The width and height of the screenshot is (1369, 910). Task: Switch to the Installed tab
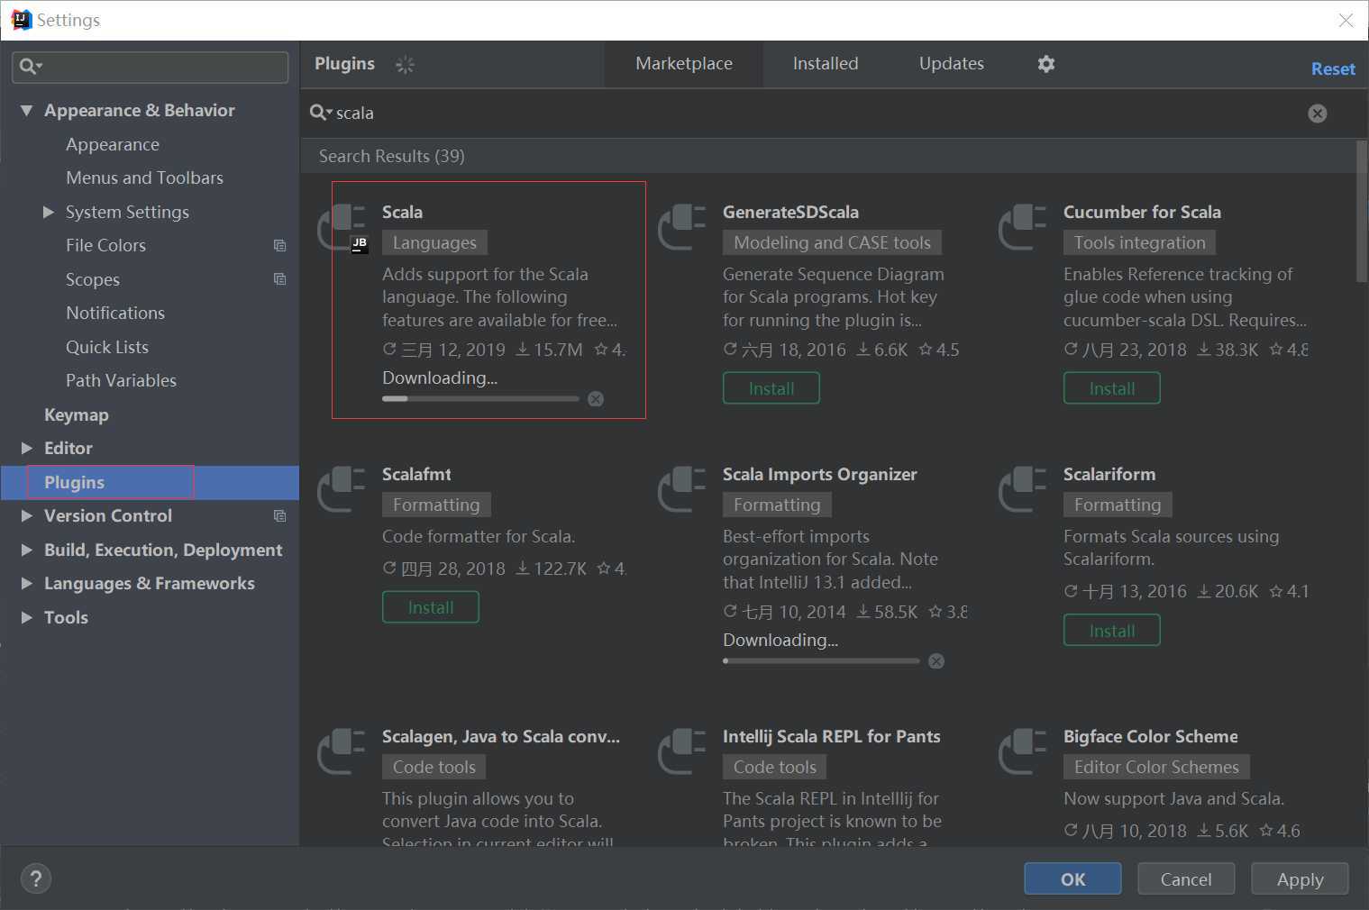click(825, 64)
